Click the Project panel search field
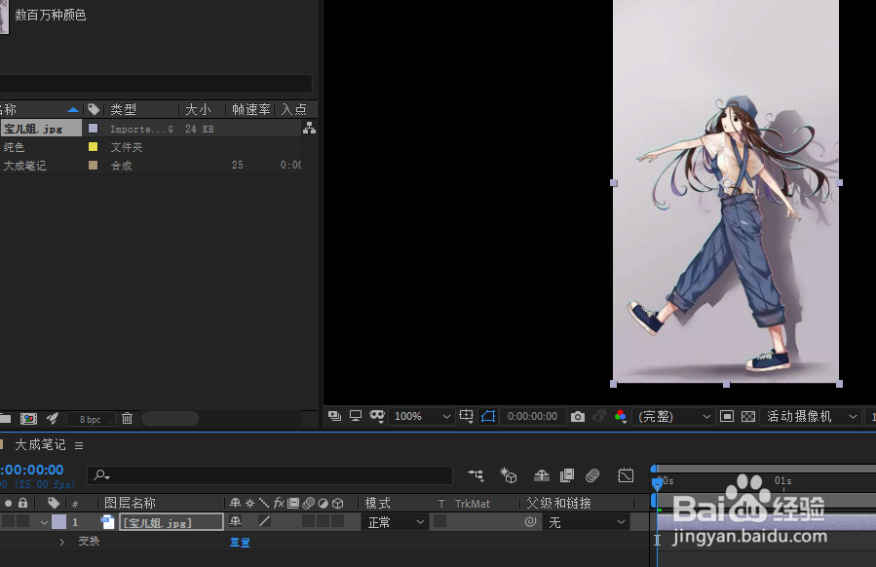 (x=156, y=84)
